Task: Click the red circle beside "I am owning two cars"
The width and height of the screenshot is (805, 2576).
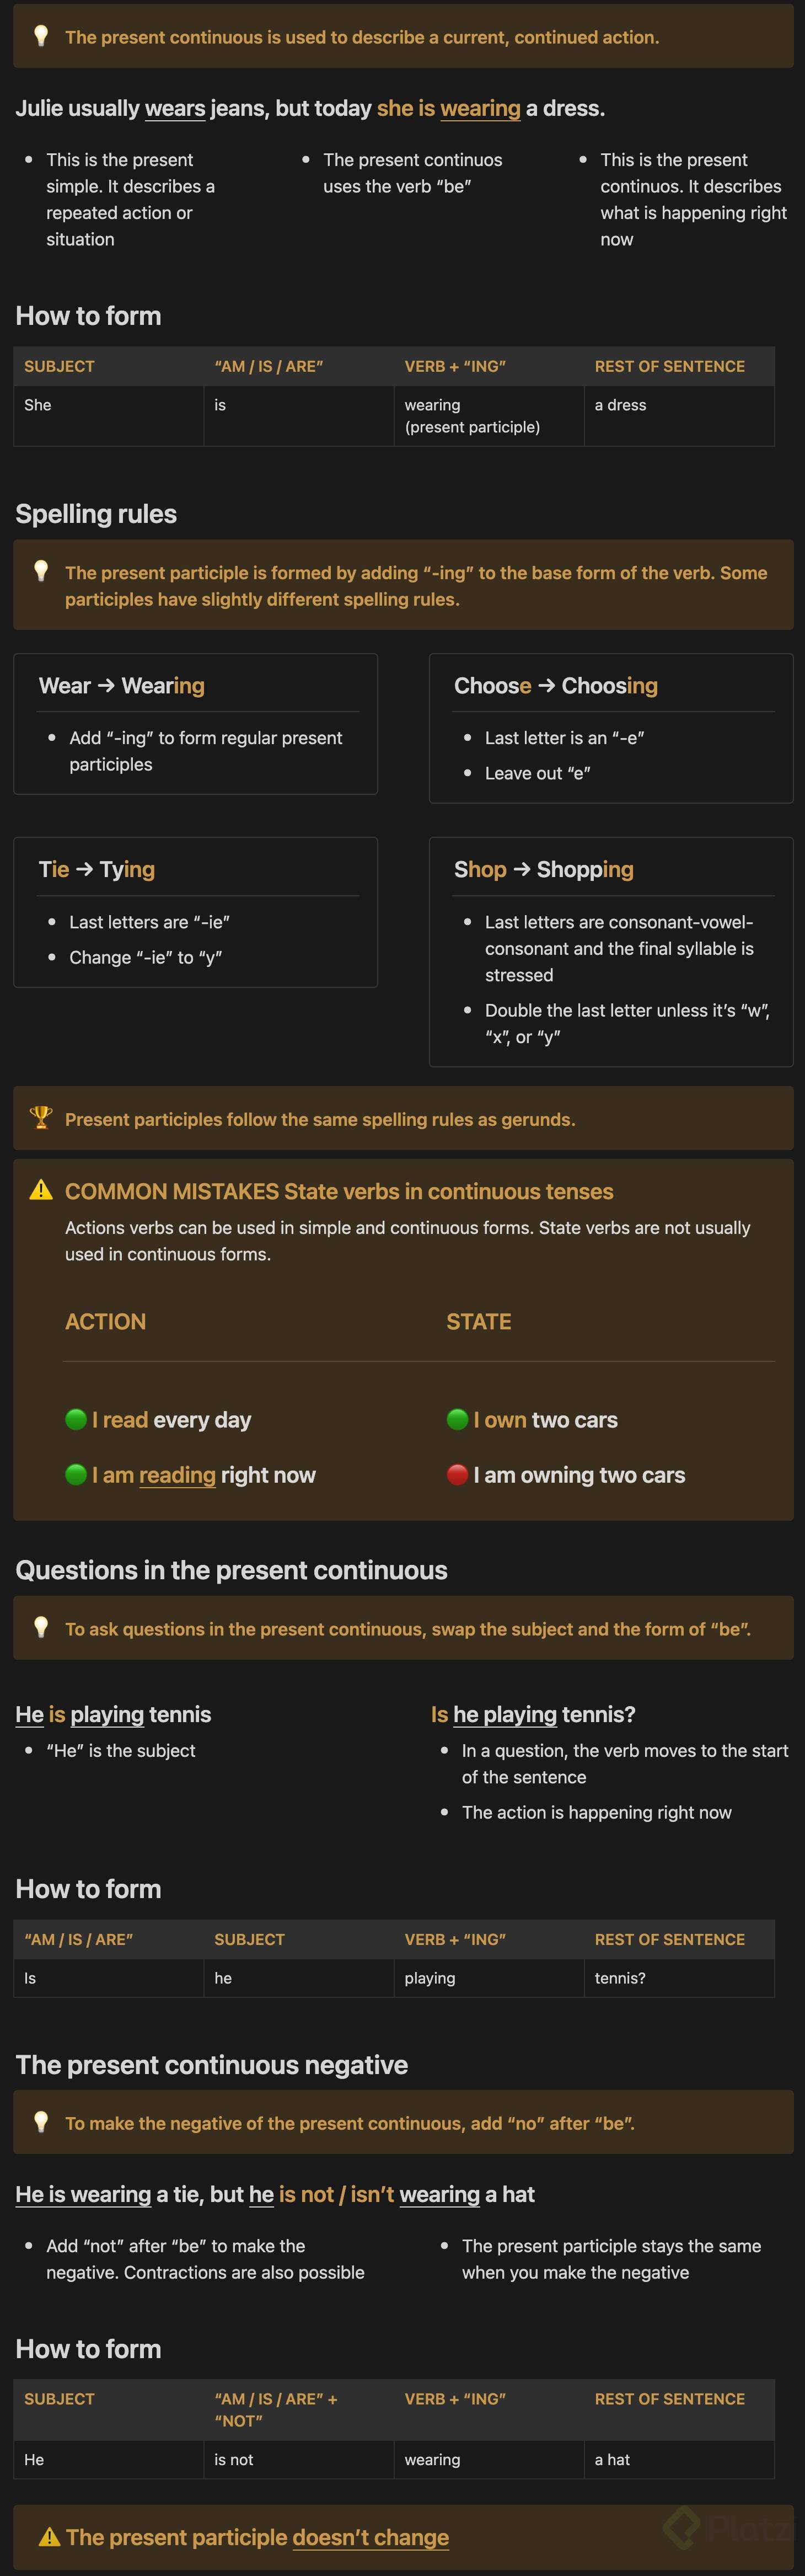Action: pyautogui.click(x=457, y=1474)
